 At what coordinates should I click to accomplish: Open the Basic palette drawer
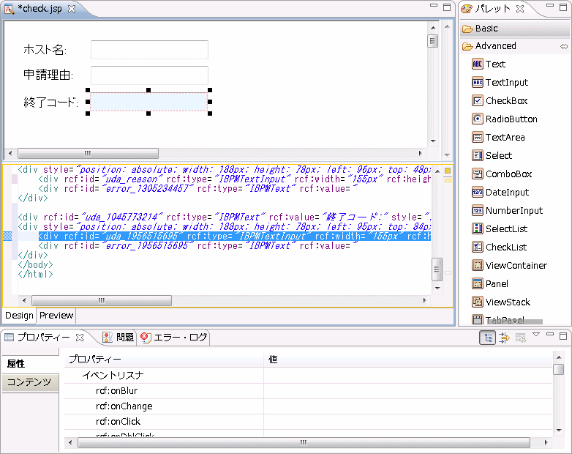(515, 29)
